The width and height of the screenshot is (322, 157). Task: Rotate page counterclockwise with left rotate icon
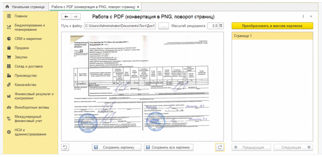65,147
